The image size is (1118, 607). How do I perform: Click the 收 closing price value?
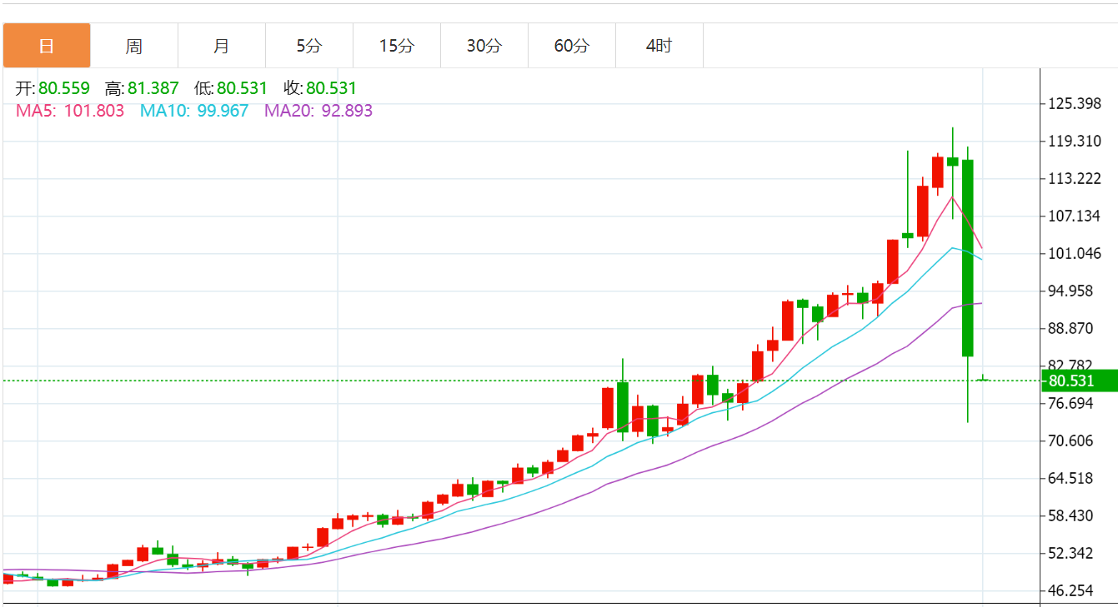[x=331, y=88]
